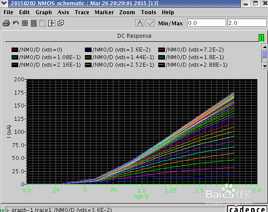Click the 'A' label annotation button
Viewport: 268px width, 212px height.
click(140, 23)
